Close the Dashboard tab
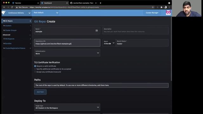The image size is (203, 114). tap(67, 3)
